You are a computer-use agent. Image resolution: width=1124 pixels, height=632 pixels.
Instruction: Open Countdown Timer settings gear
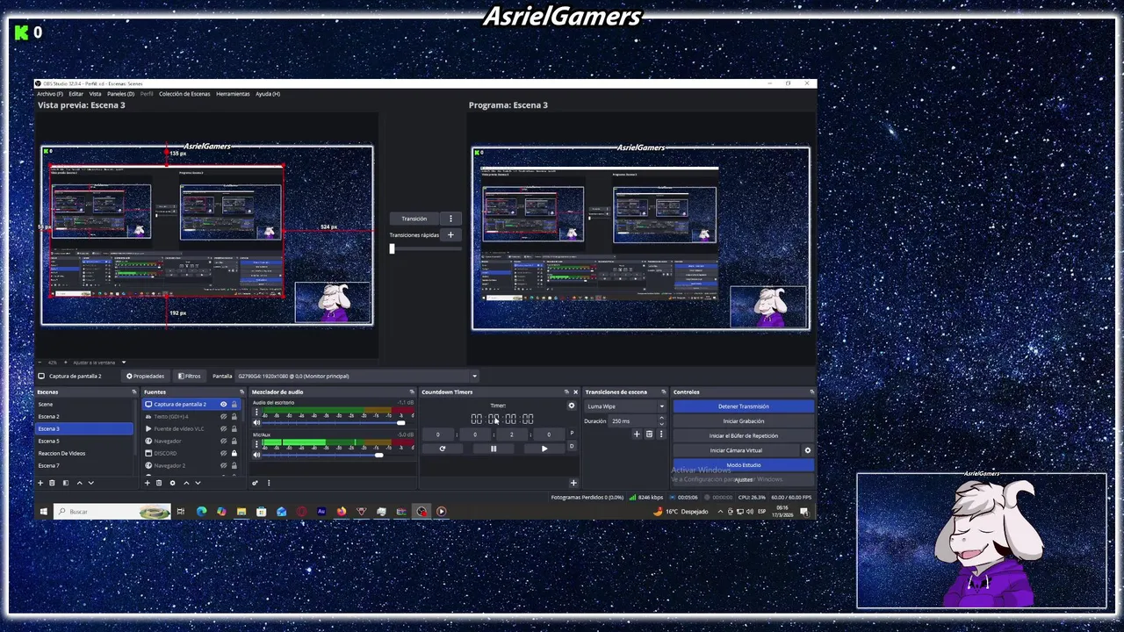(572, 406)
